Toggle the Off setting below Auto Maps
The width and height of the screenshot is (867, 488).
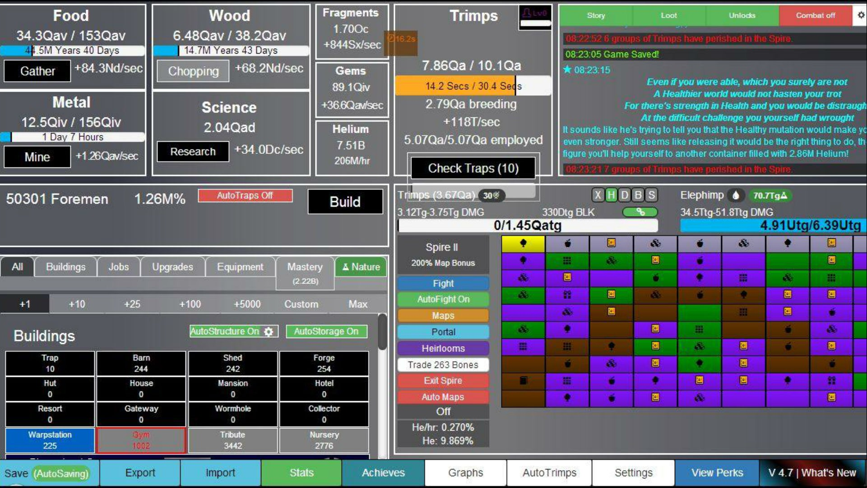point(443,411)
